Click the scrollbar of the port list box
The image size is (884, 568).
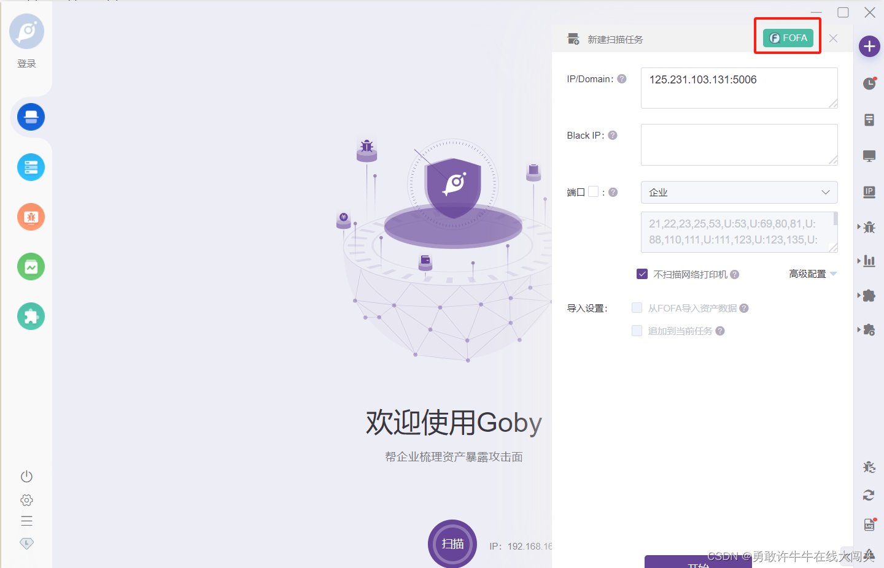pyautogui.click(x=836, y=219)
